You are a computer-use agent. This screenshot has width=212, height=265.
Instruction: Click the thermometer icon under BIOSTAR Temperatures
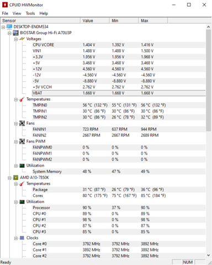pyautogui.click(x=22, y=99)
